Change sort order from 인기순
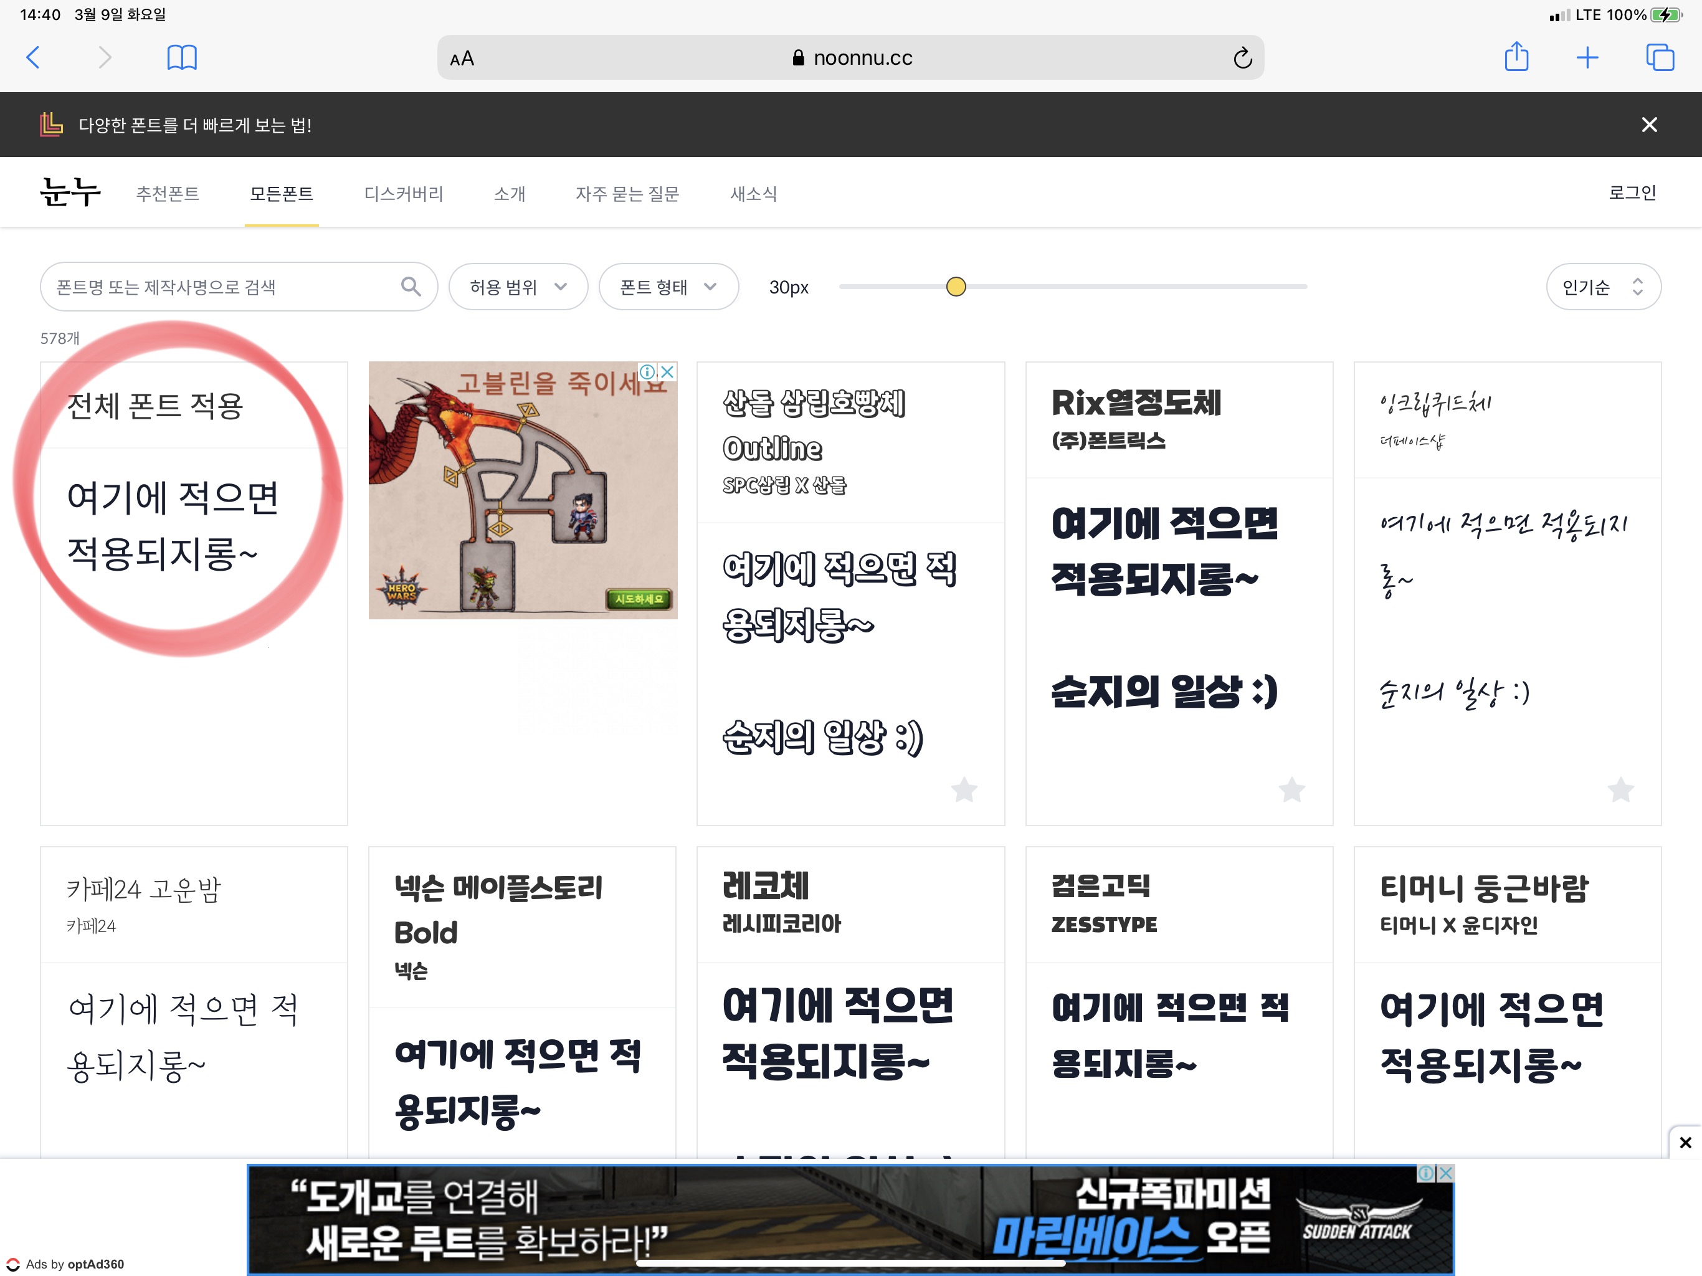The width and height of the screenshot is (1702, 1276). point(1603,287)
